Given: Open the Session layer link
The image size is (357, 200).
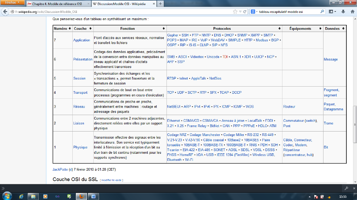Looking at the screenshot, I should (x=79, y=79).
